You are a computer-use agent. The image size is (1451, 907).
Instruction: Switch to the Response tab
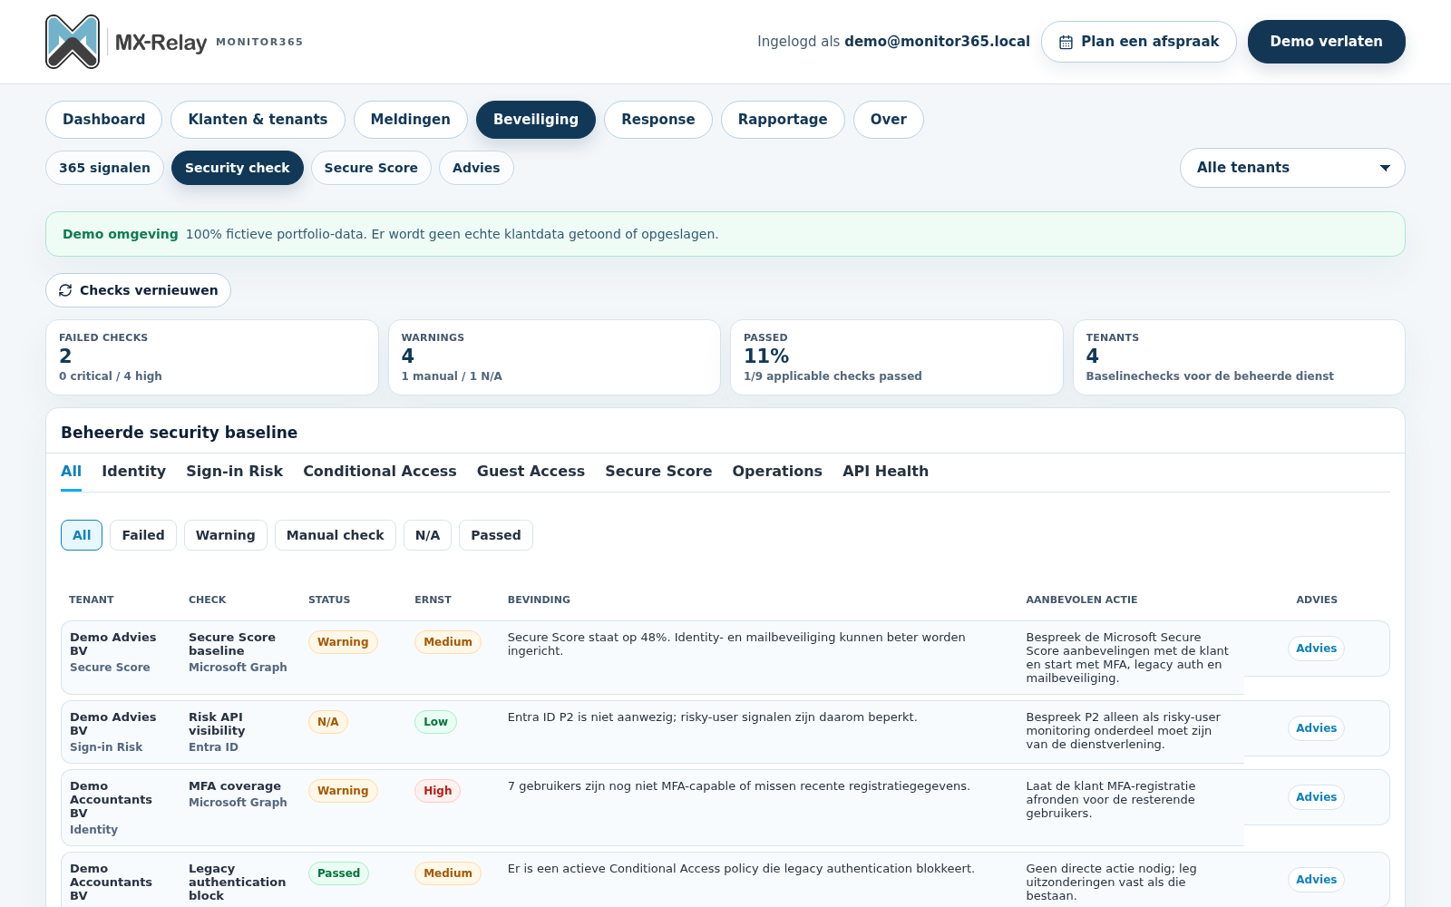pyautogui.click(x=658, y=120)
